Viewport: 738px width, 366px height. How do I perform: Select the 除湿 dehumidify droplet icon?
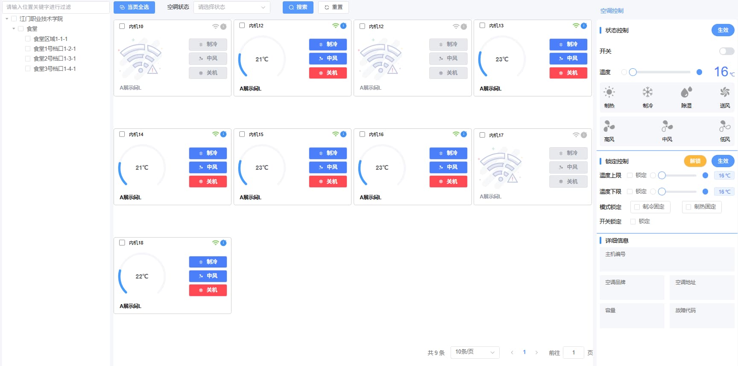click(686, 92)
